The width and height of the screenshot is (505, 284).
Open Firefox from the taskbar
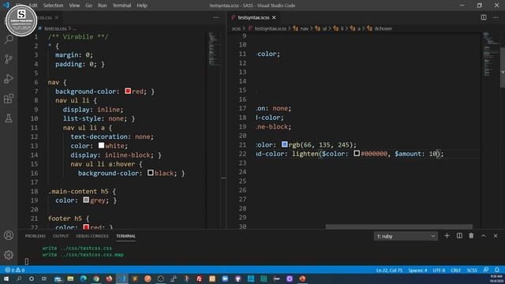[x=109, y=278]
